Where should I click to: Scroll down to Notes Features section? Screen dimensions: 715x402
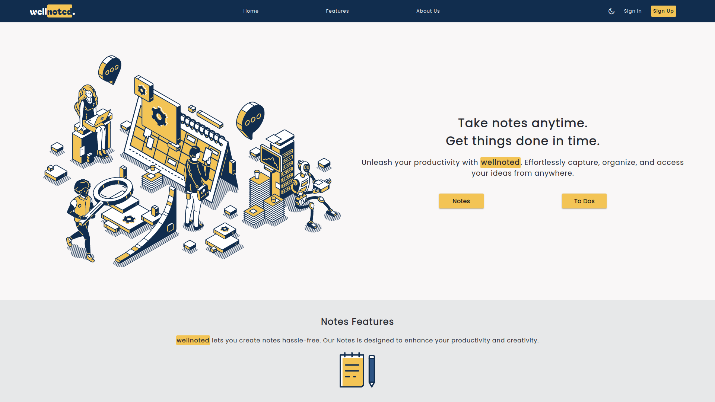click(x=357, y=322)
